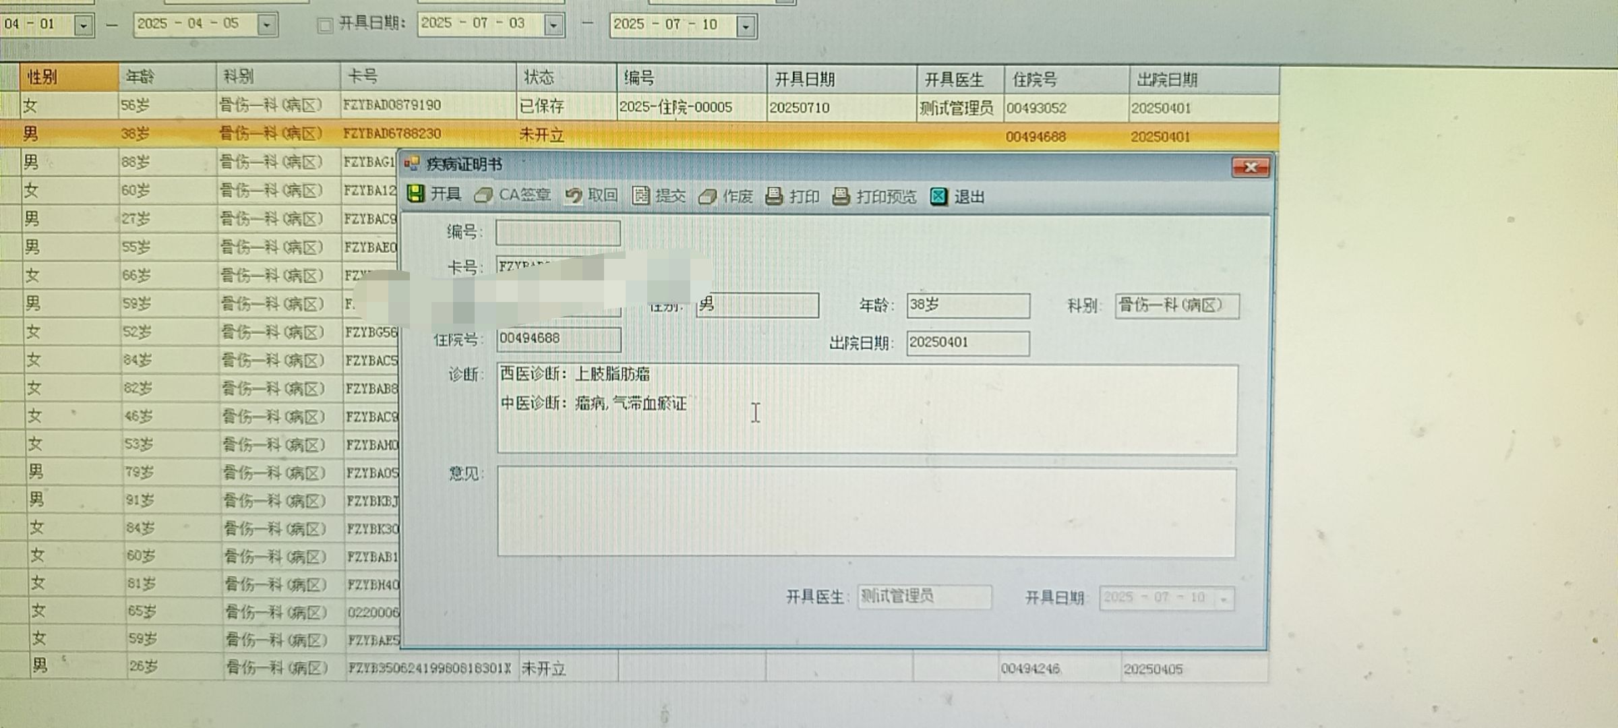Click the CA签章 signature icon
The width and height of the screenshot is (1618, 728).
[483, 195]
